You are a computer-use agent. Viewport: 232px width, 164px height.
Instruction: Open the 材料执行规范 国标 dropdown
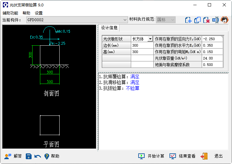pos(172,20)
